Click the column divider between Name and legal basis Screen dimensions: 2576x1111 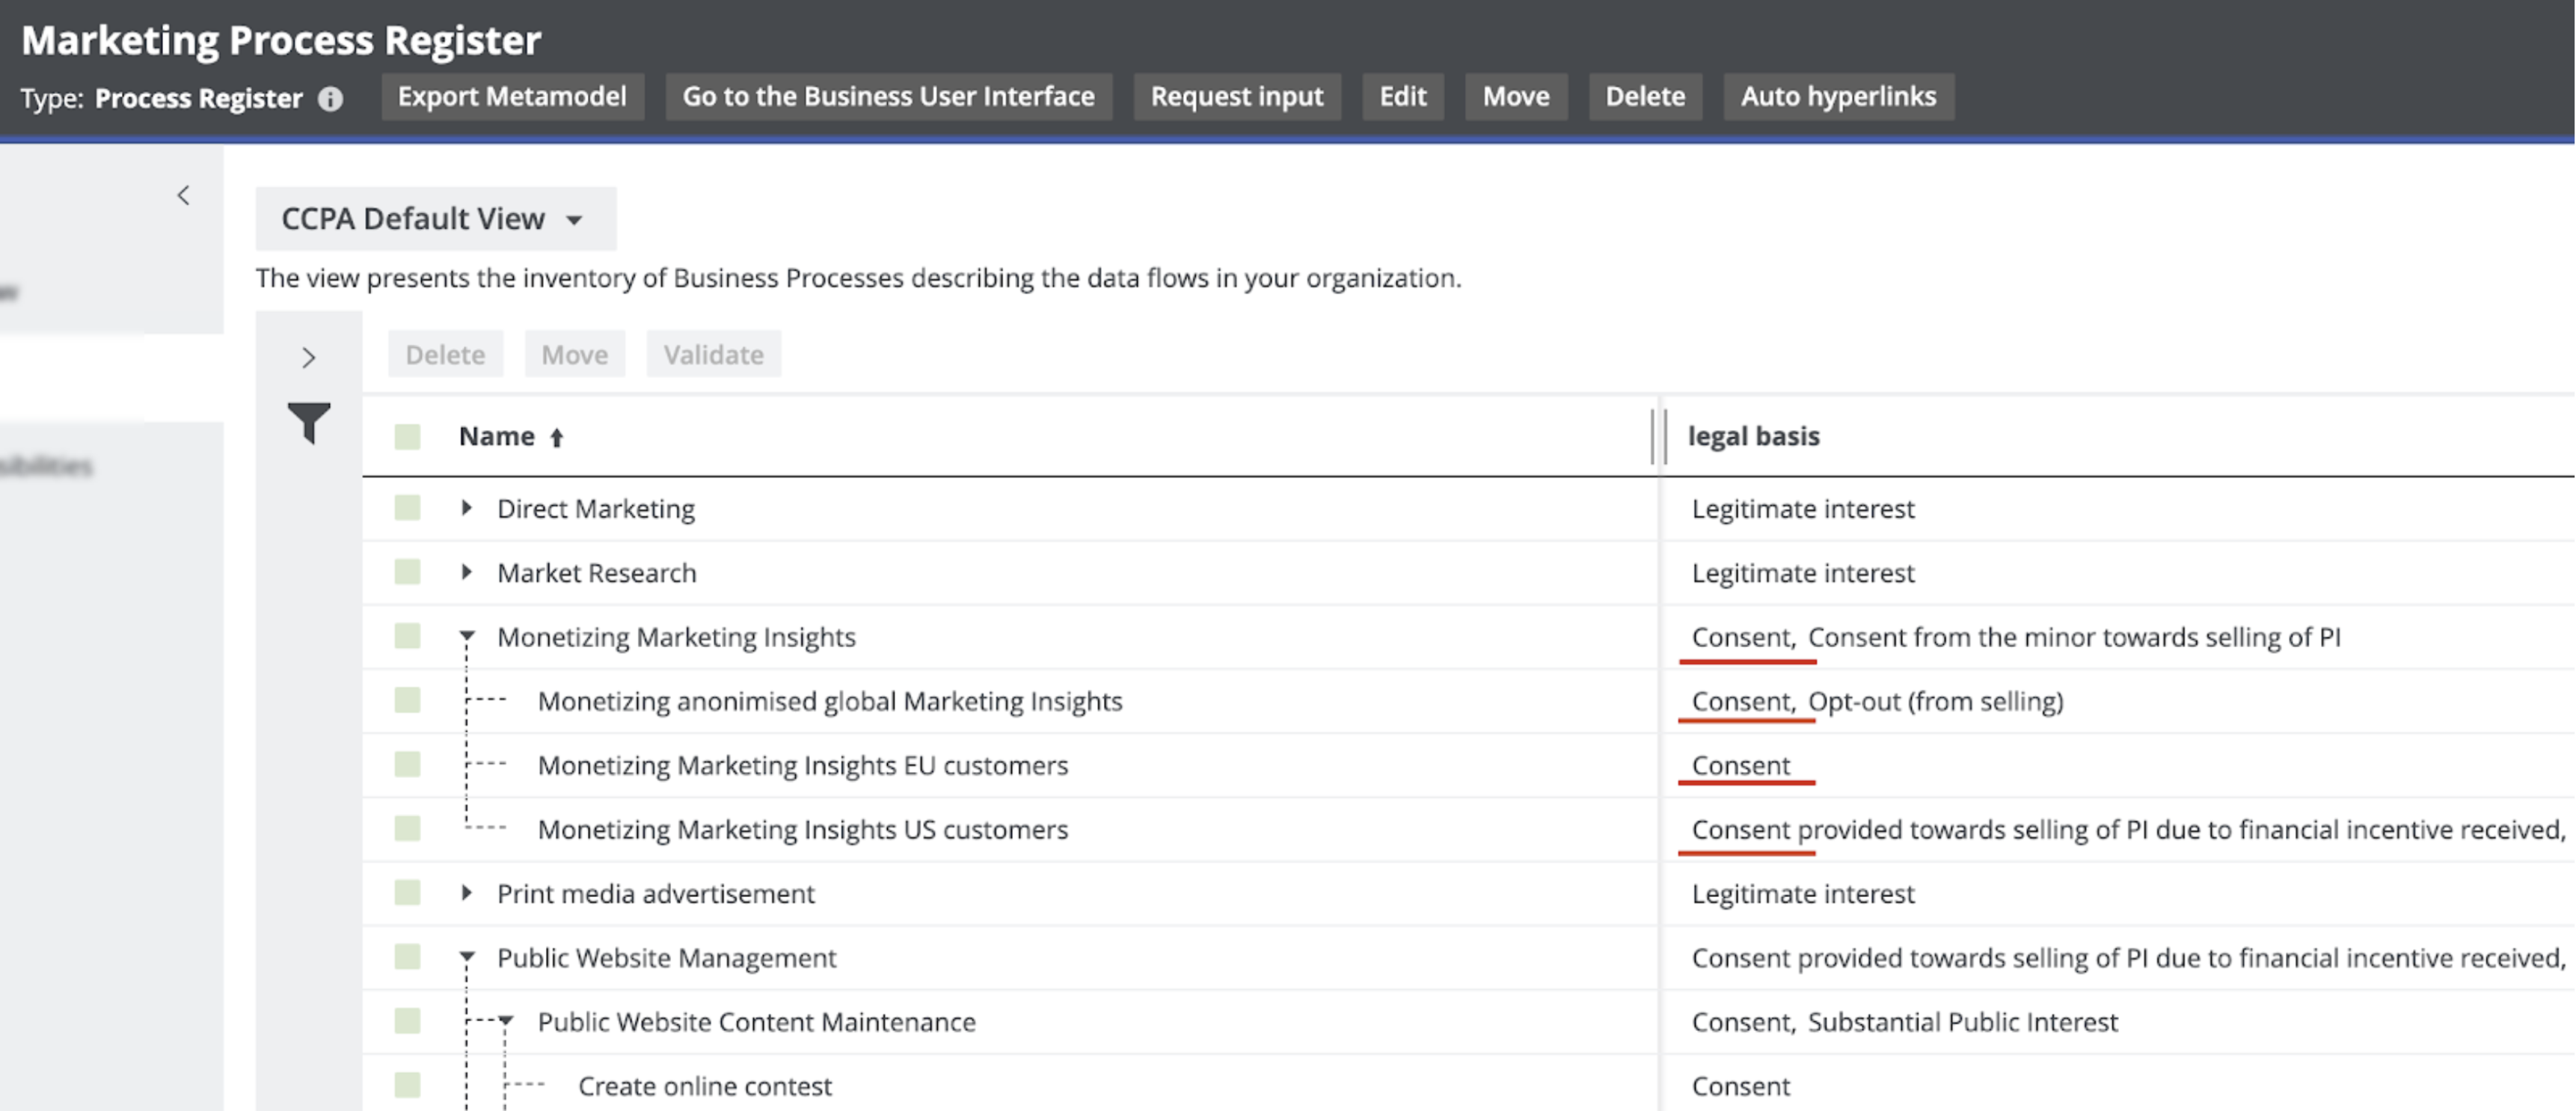coord(1659,437)
